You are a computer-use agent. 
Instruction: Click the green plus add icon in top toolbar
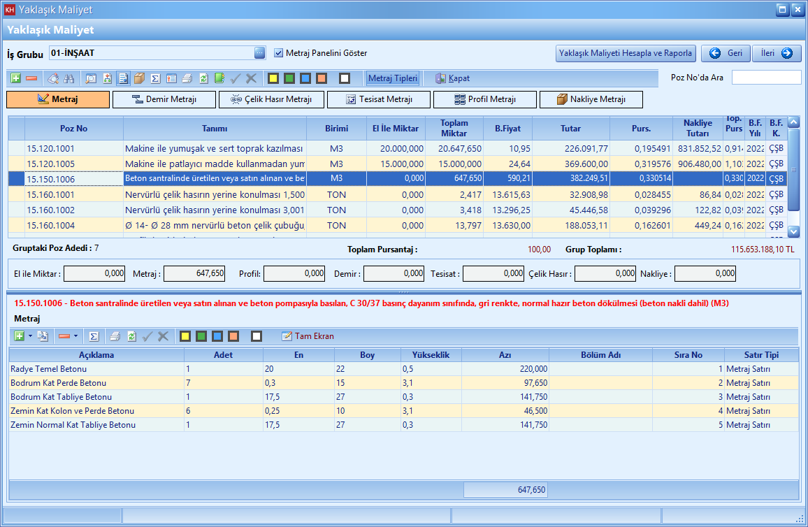[16, 78]
